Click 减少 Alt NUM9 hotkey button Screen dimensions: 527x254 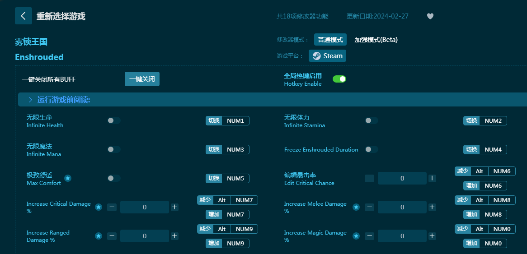(227, 229)
